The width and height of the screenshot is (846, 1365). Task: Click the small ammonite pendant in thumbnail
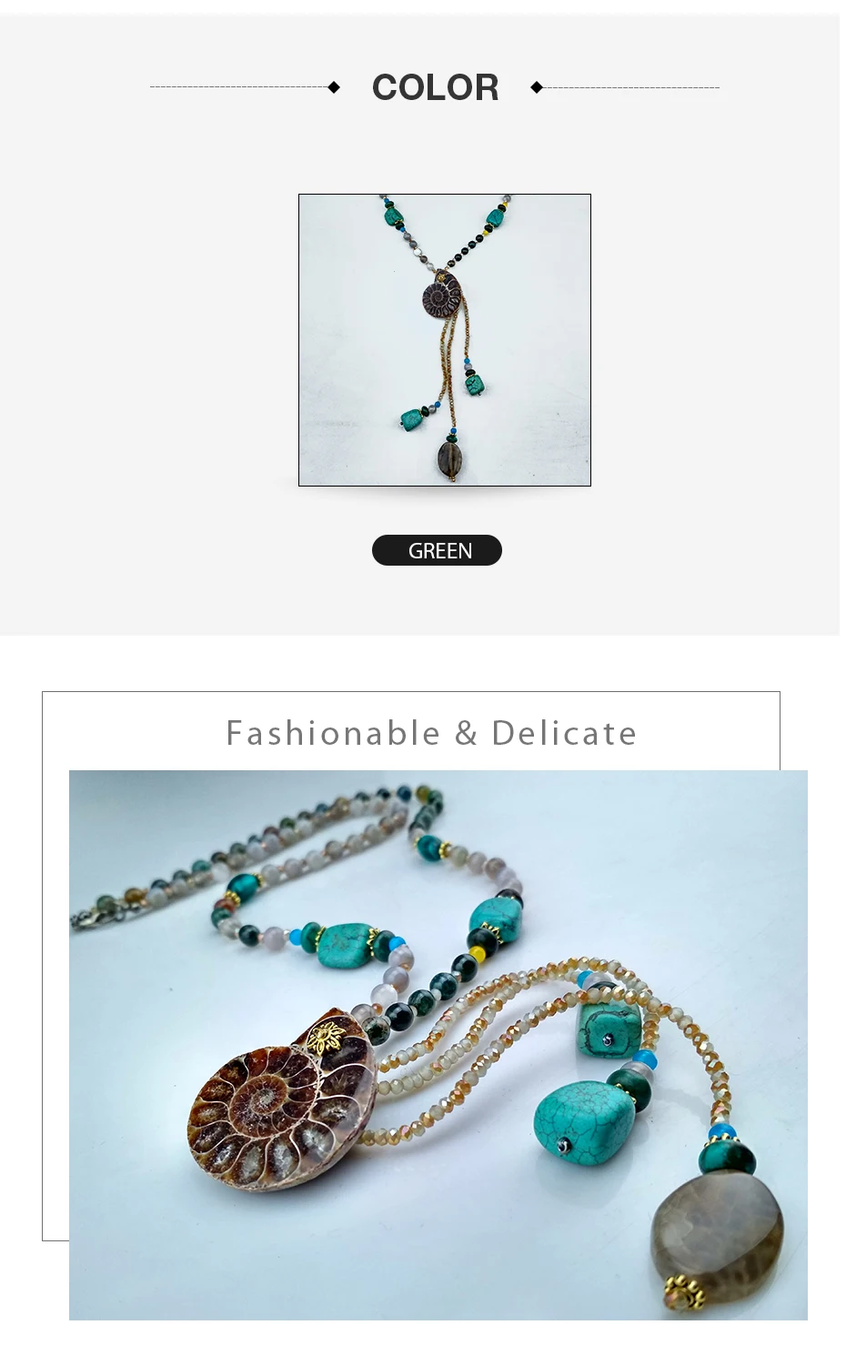(442, 297)
